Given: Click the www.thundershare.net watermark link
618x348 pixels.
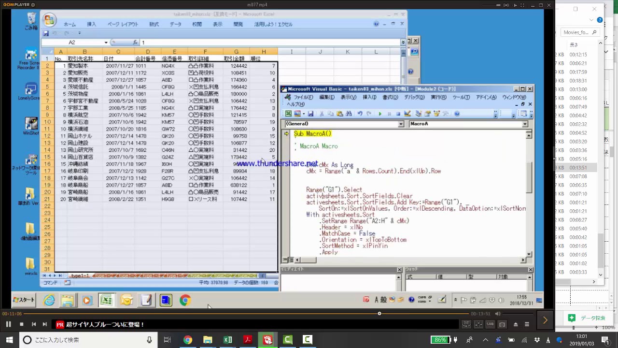Looking at the screenshot, I should pyautogui.click(x=277, y=163).
